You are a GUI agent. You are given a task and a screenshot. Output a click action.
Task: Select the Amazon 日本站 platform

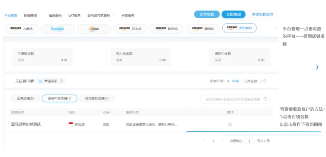[x=130, y=29]
